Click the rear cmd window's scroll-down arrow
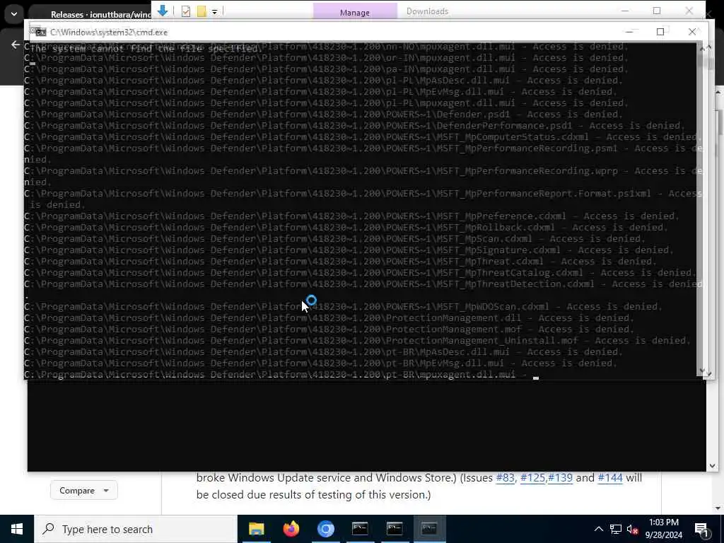Screen dimensions: 724x543 [711, 466]
